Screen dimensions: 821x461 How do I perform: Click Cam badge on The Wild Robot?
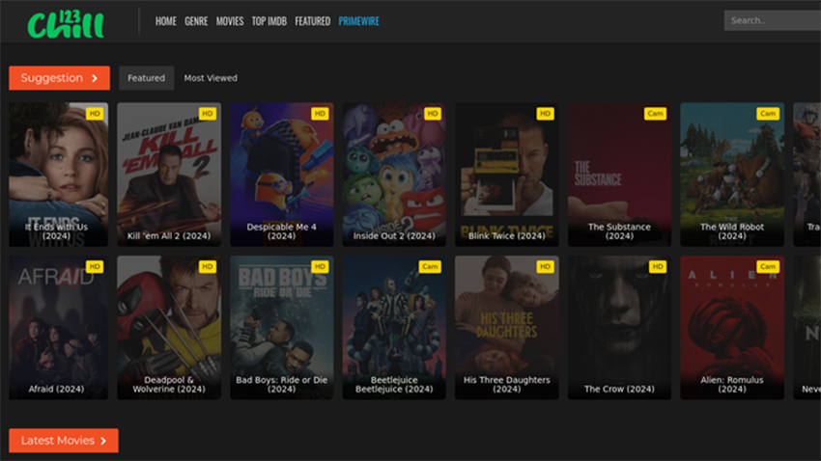[x=768, y=114]
